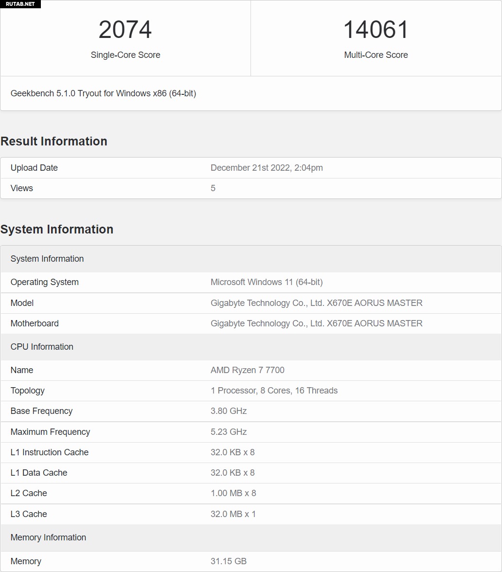Click the Memory Information section header

[48, 537]
